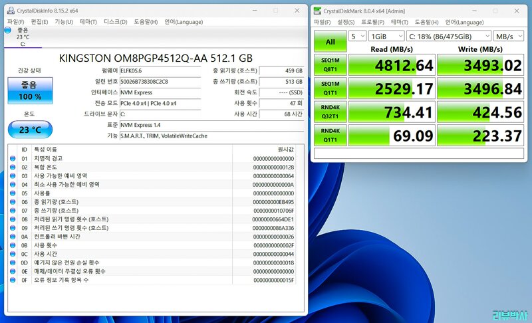532x323 pixels.
Task: Click status orb for 05 사용률
Action: tap(13, 193)
